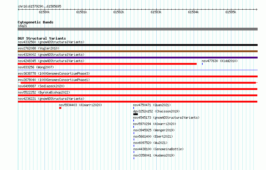Open nsv4332560 (gnomADStructuralVariants) label
266x170 pixels.
(x=51, y=42)
